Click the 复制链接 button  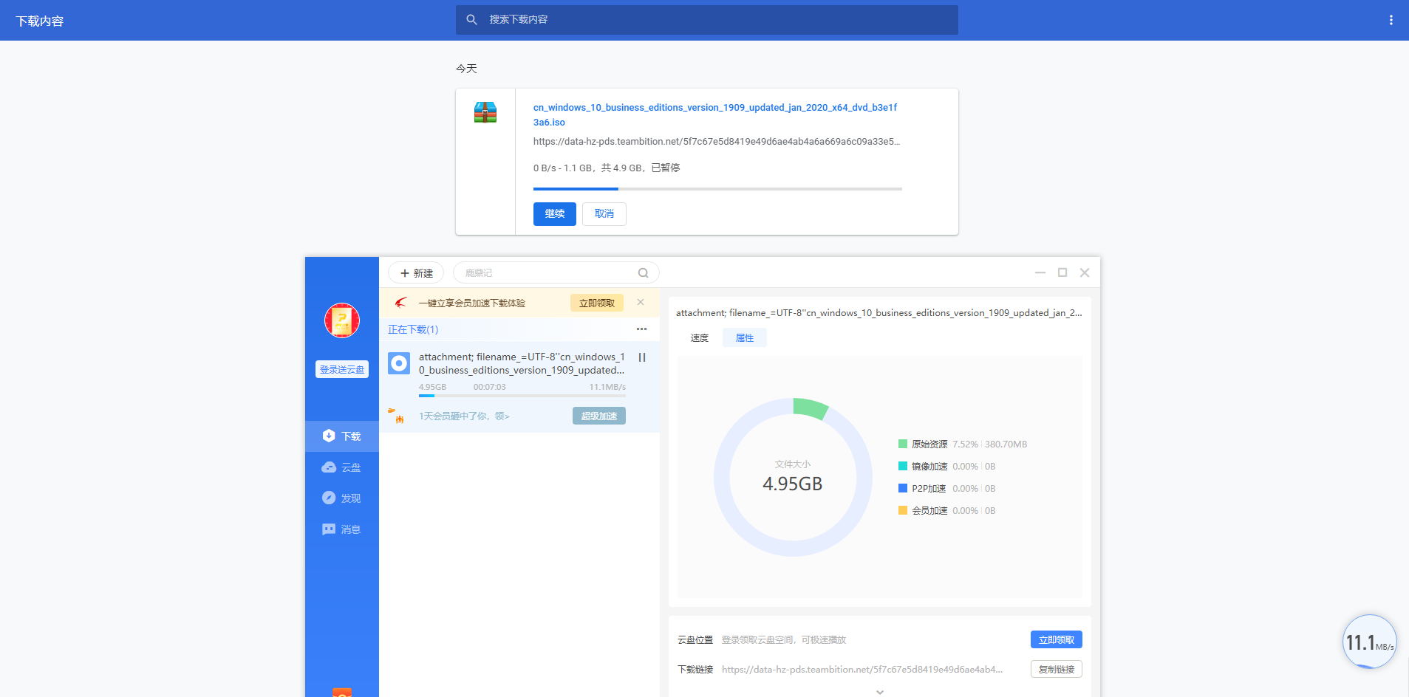click(x=1057, y=669)
